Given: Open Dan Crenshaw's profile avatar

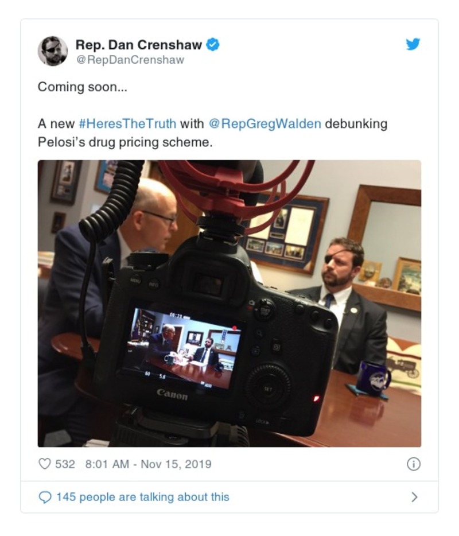Looking at the screenshot, I should tap(53, 51).
